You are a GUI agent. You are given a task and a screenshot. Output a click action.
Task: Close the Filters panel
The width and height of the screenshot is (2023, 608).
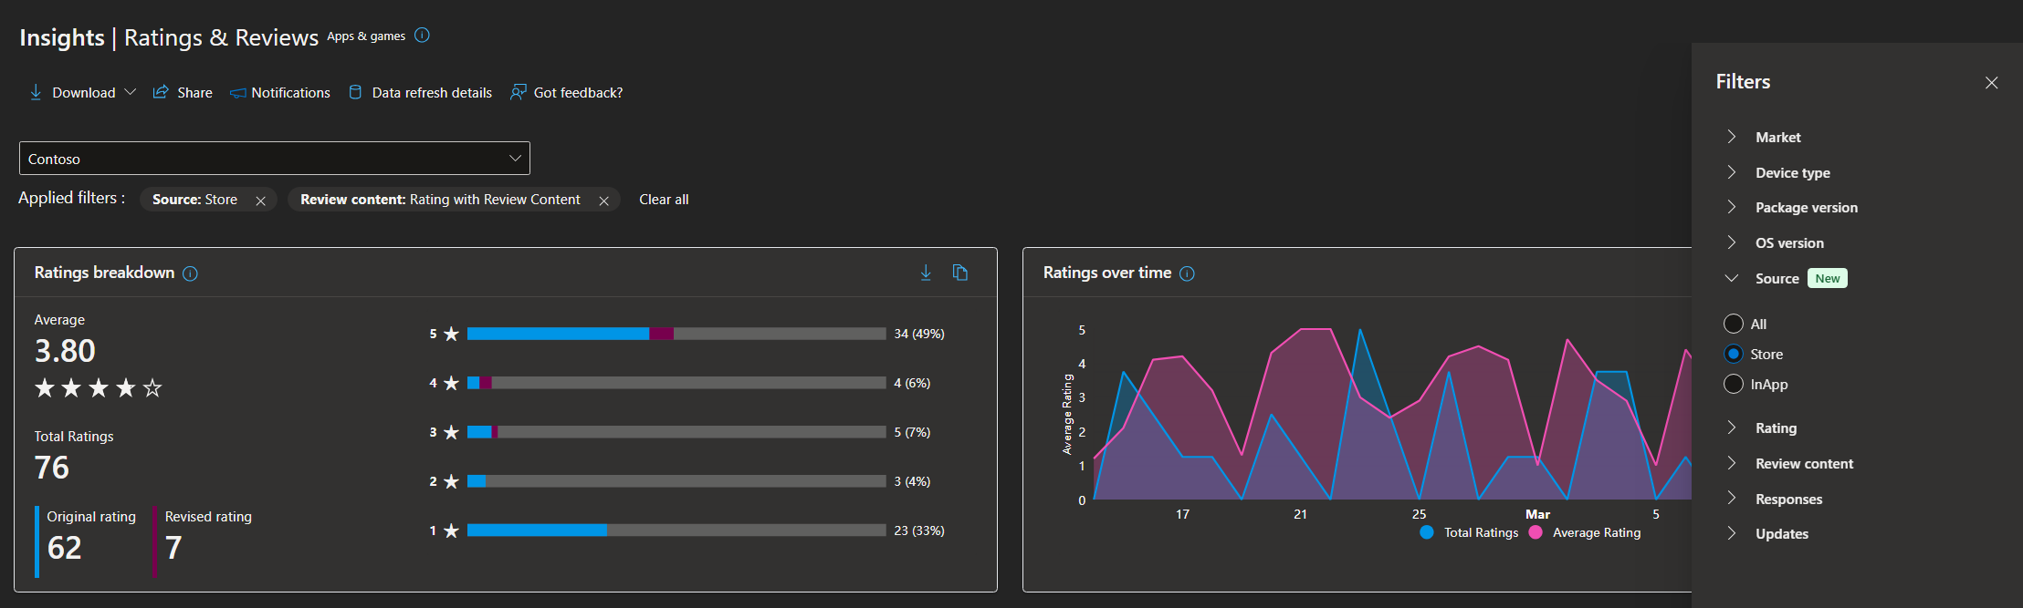click(1991, 83)
